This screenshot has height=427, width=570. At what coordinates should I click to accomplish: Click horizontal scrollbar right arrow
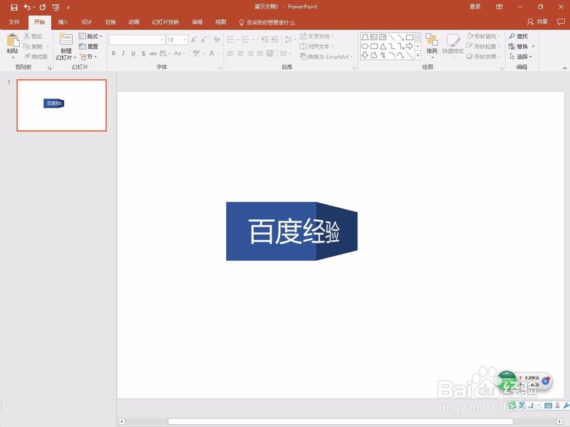[560, 421]
